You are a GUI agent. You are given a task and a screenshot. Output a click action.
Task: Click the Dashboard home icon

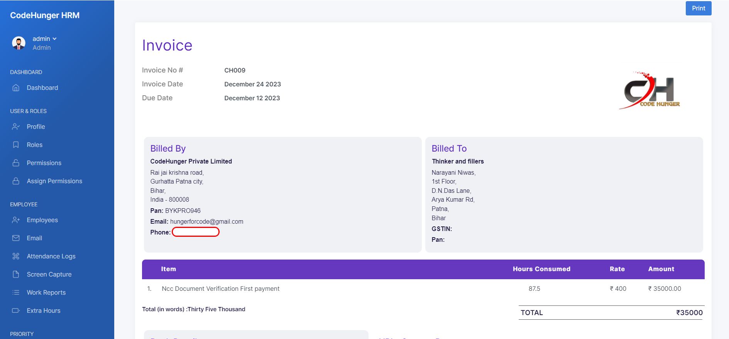16,88
